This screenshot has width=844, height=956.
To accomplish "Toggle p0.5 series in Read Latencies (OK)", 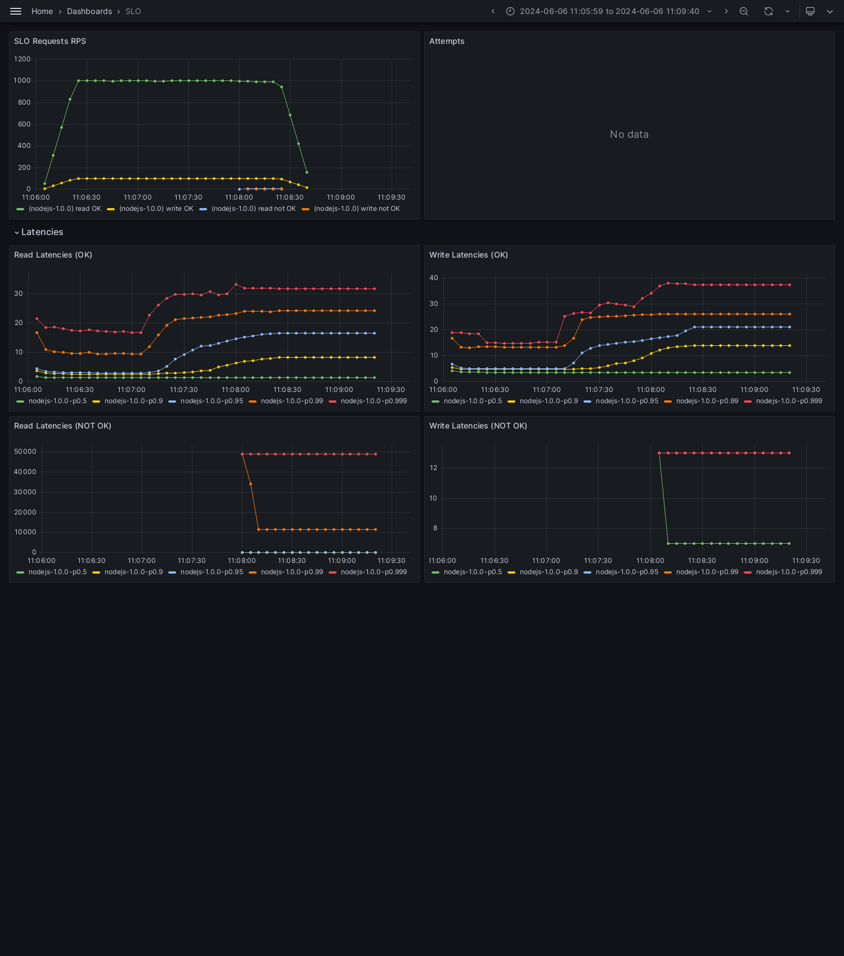I will click(57, 401).
